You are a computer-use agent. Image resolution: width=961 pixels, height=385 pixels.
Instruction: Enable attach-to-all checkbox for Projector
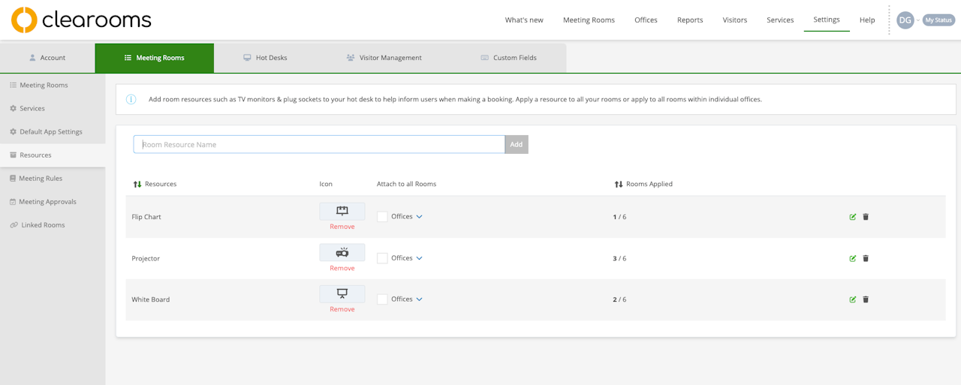382,258
